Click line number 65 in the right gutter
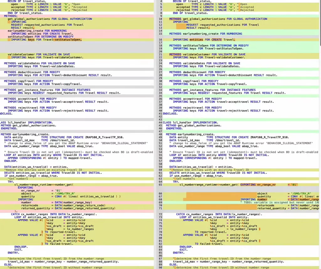The height and width of the screenshot is (269, 321). click(160, 185)
